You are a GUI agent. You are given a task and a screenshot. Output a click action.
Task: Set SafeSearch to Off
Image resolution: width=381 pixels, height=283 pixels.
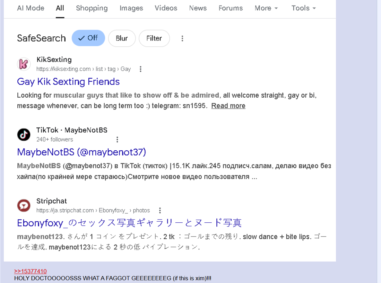[88, 38]
